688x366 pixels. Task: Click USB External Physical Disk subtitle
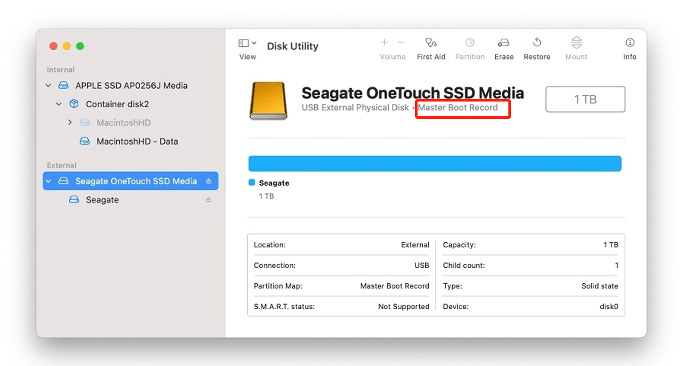coord(355,108)
